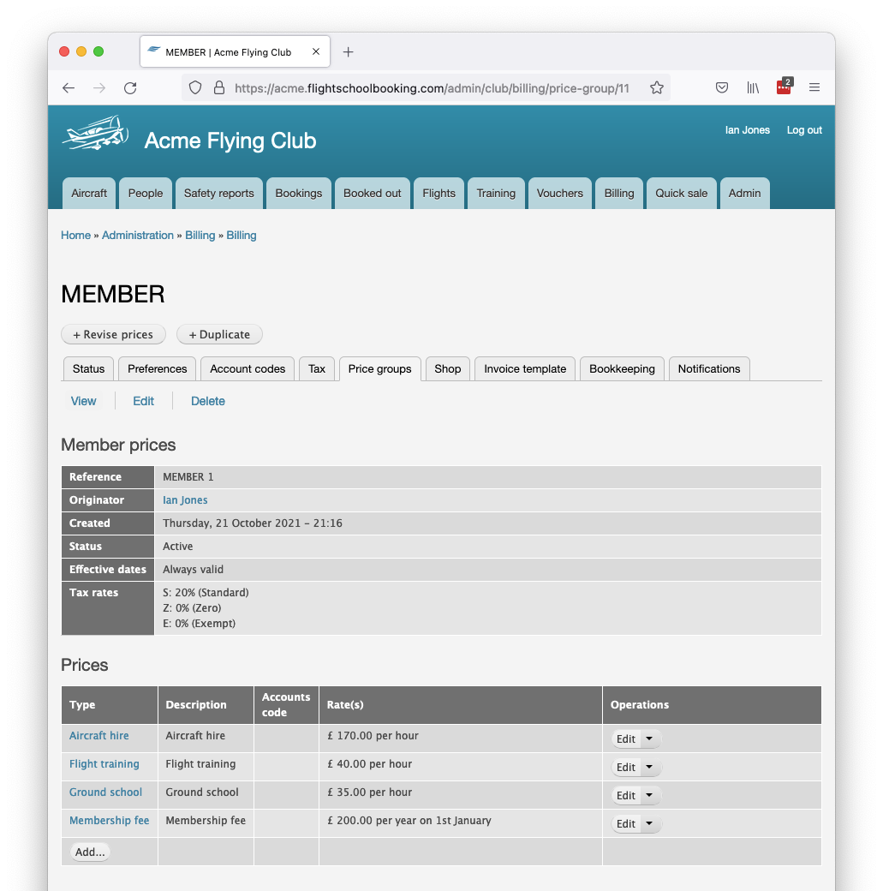Viewport: 883px width, 891px height.
Task: Switch to the Price groups tab
Action: [379, 368]
